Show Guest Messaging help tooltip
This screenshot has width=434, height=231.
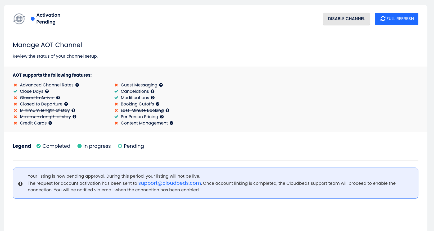(161, 85)
